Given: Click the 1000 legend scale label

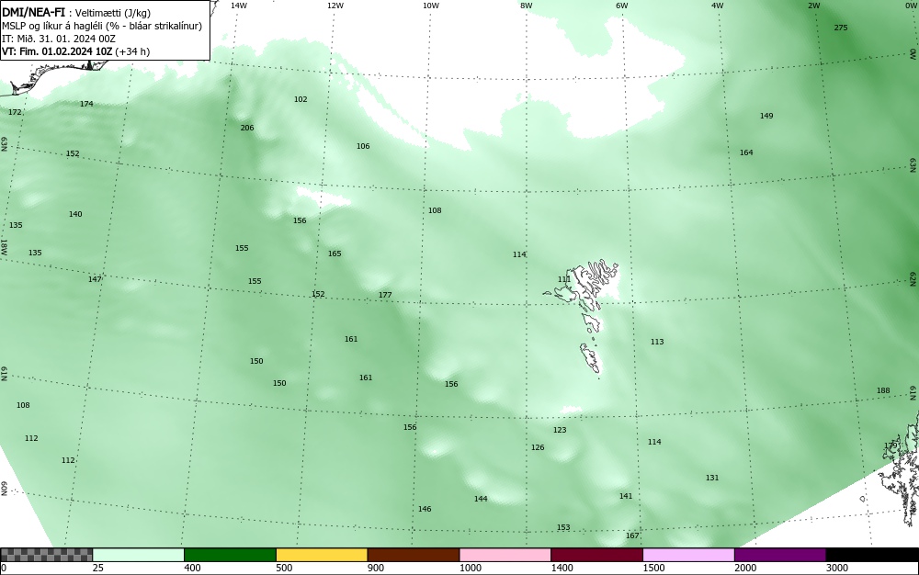Looking at the screenshot, I should [471, 568].
